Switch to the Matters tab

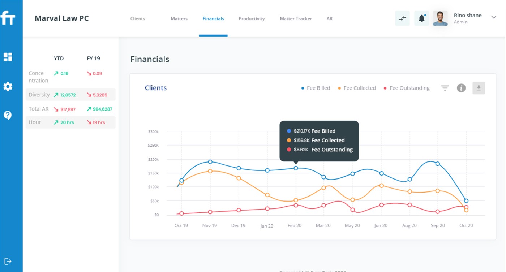[x=179, y=18]
